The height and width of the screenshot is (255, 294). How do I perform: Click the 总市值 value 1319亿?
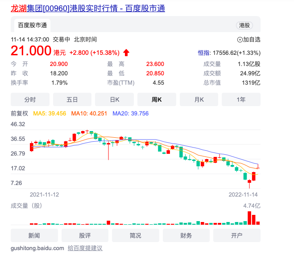(251, 82)
